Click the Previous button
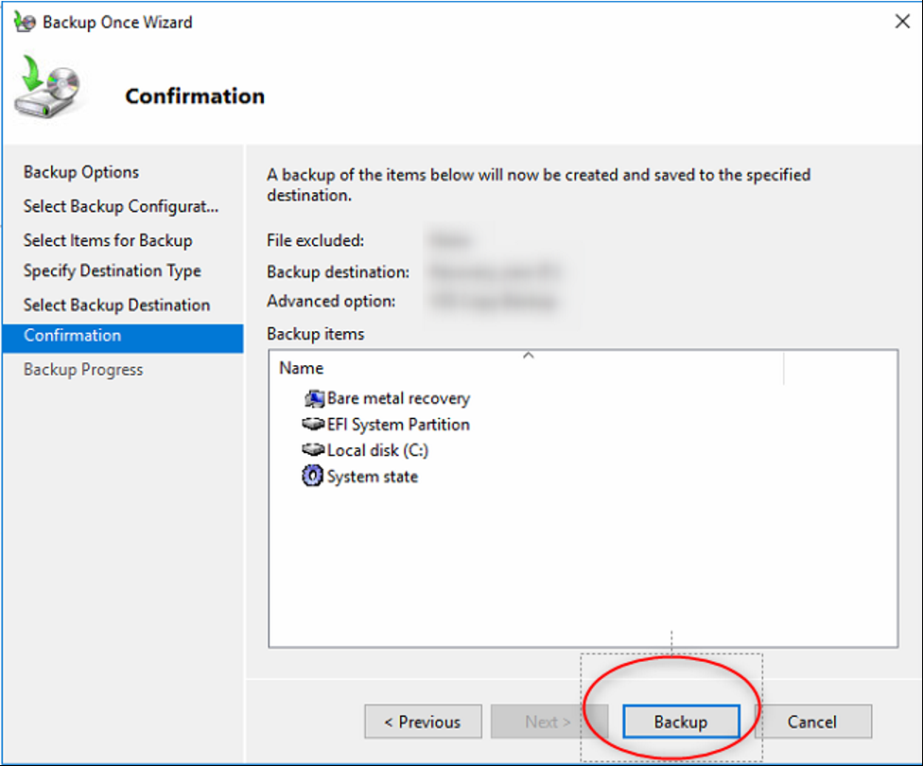 [x=423, y=722]
